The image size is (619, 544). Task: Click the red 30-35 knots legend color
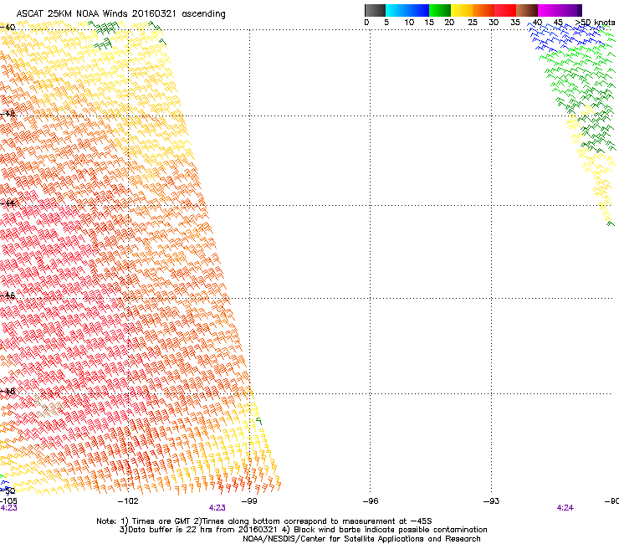point(505,10)
